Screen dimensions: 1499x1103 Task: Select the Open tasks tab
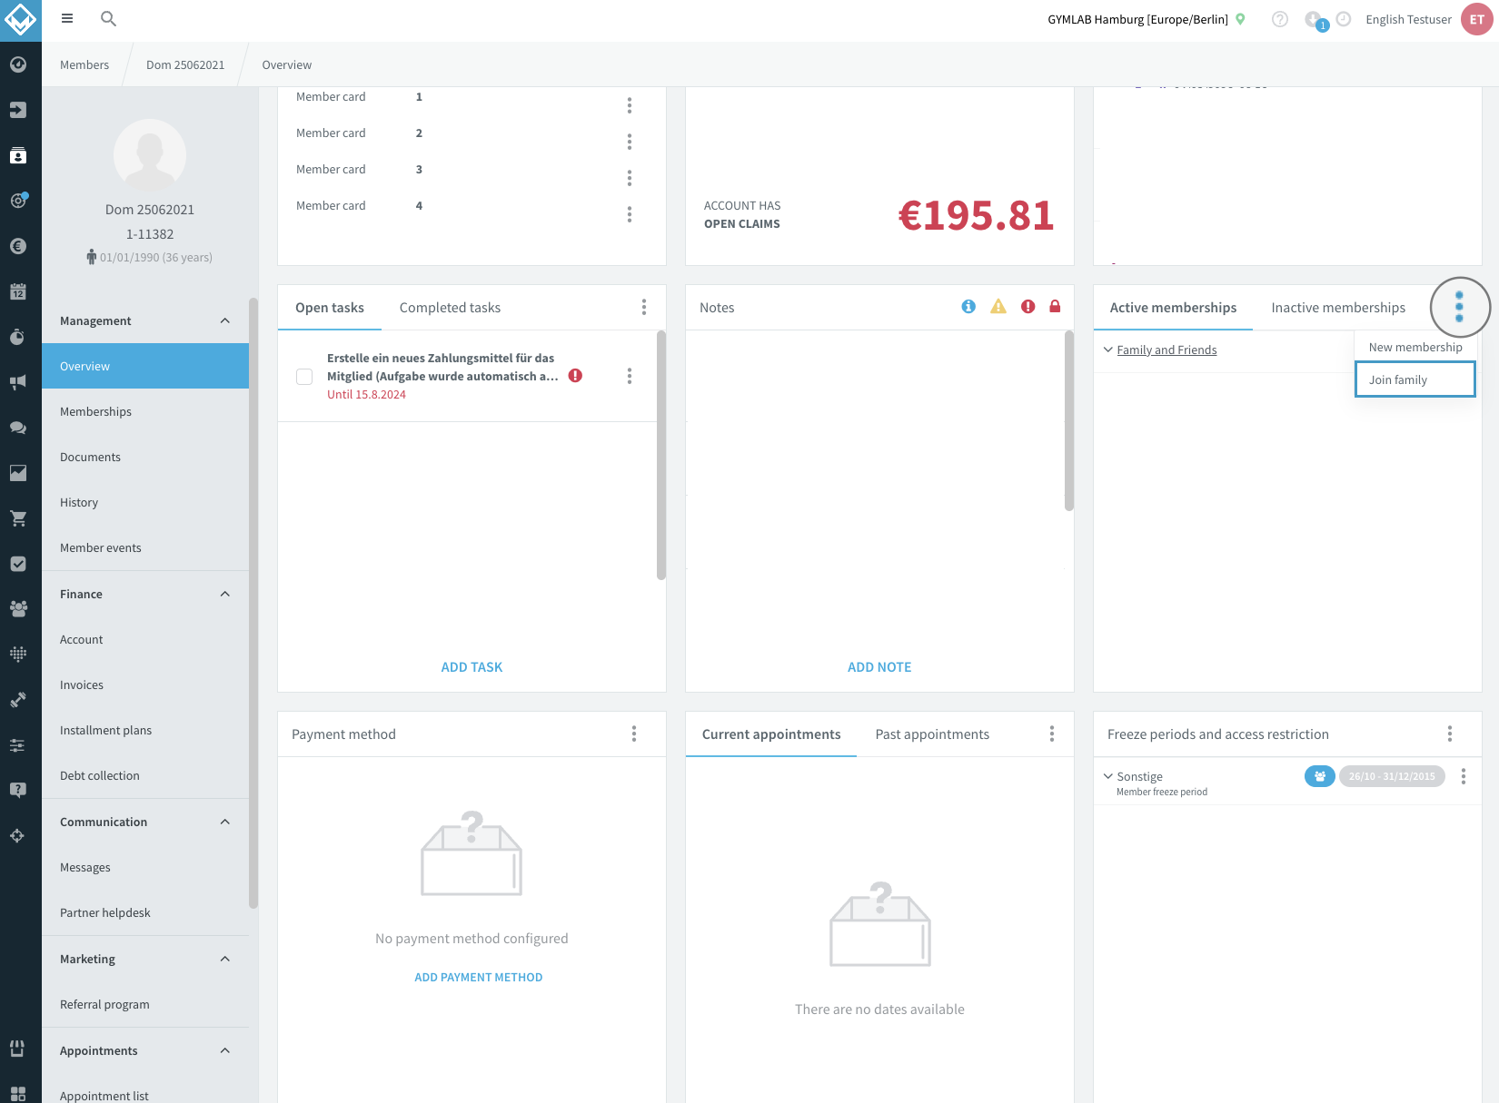330,308
